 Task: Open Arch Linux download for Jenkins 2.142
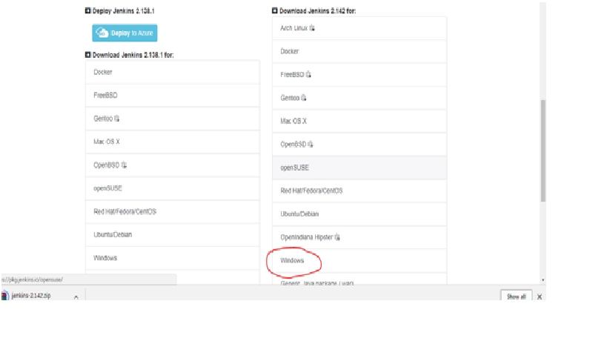pos(359,28)
